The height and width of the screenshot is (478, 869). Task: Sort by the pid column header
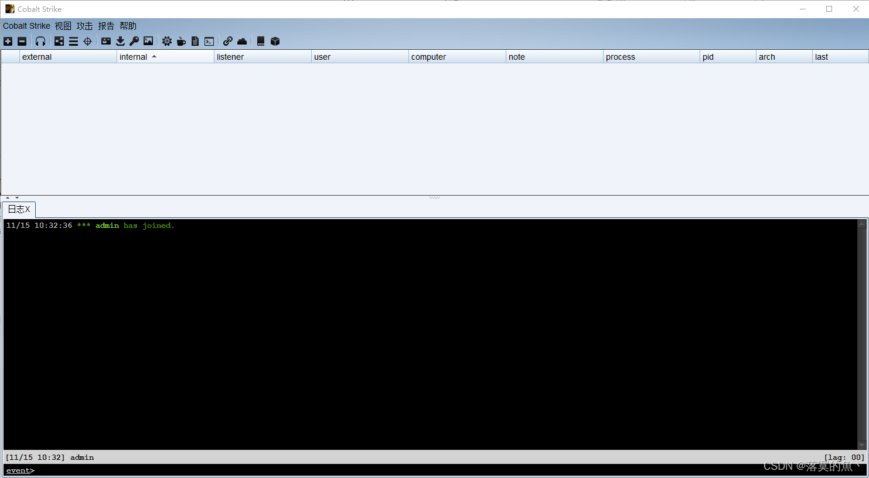coord(728,57)
